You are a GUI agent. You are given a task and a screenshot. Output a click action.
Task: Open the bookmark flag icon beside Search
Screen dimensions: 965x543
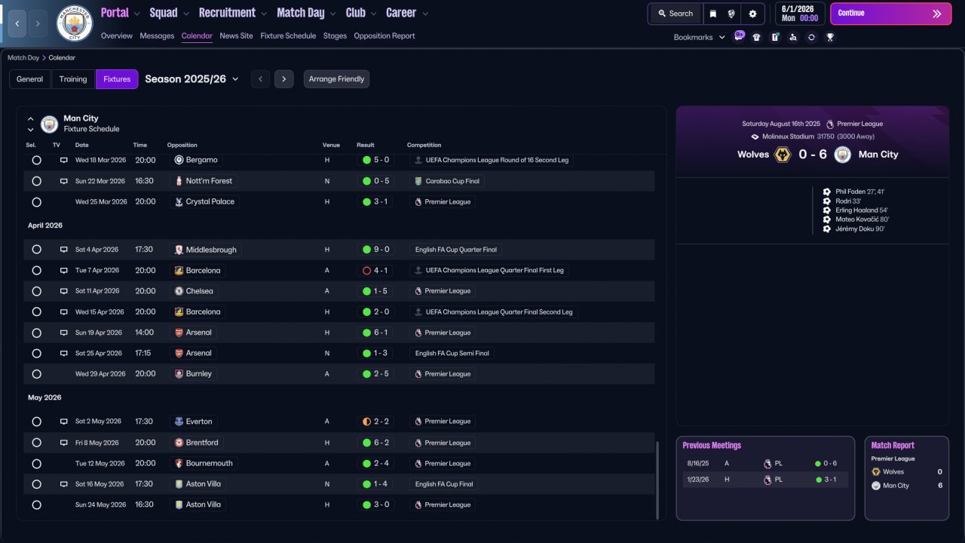tap(713, 14)
